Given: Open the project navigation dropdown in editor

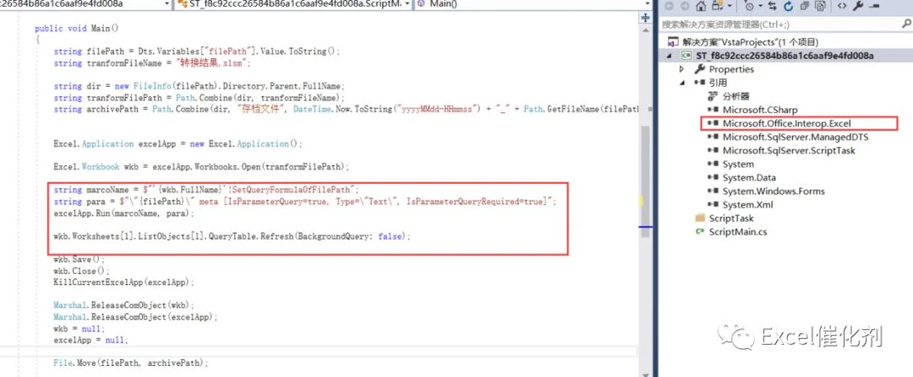Looking at the screenshot, I should click(x=167, y=4).
